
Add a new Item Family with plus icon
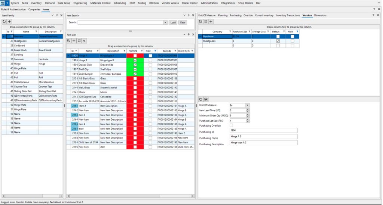(x=9, y=22)
